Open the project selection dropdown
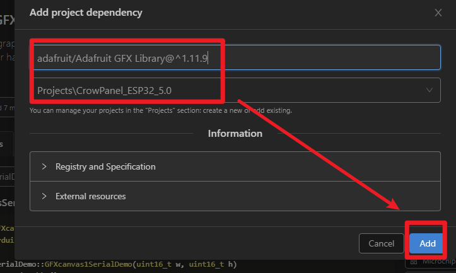Viewport: 456px width, 273px height. tap(235, 90)
